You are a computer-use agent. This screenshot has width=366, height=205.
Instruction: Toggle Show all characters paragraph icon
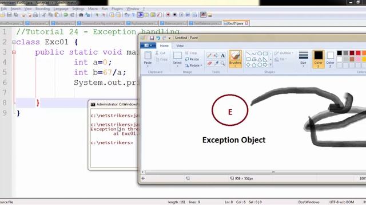(133, 15)
